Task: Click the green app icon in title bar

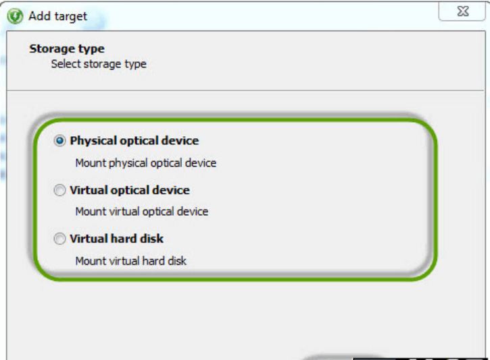Action: click(x=15, y=16)
